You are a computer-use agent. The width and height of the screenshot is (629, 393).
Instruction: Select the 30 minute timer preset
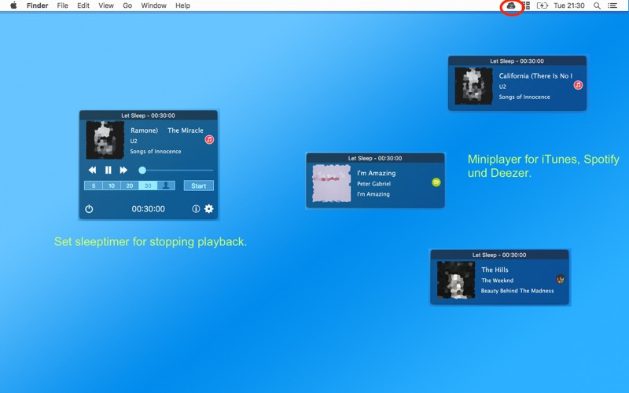click(x=148, y=185)
